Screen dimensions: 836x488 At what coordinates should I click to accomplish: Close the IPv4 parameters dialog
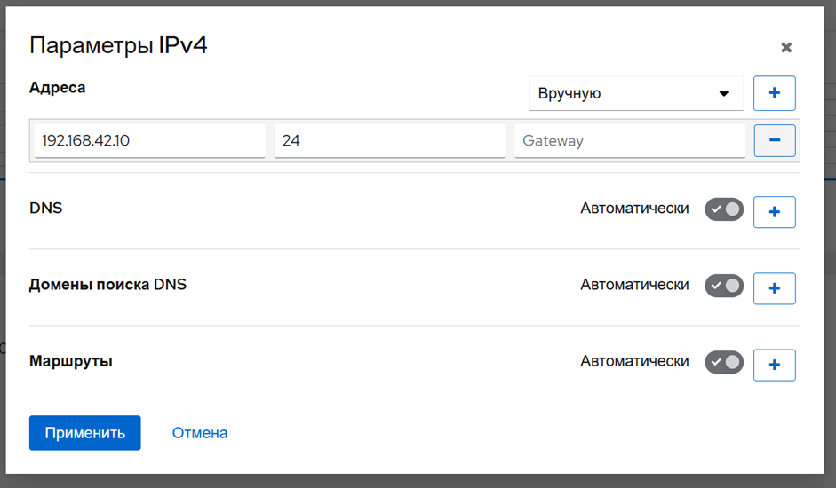[x=786, y=48]
